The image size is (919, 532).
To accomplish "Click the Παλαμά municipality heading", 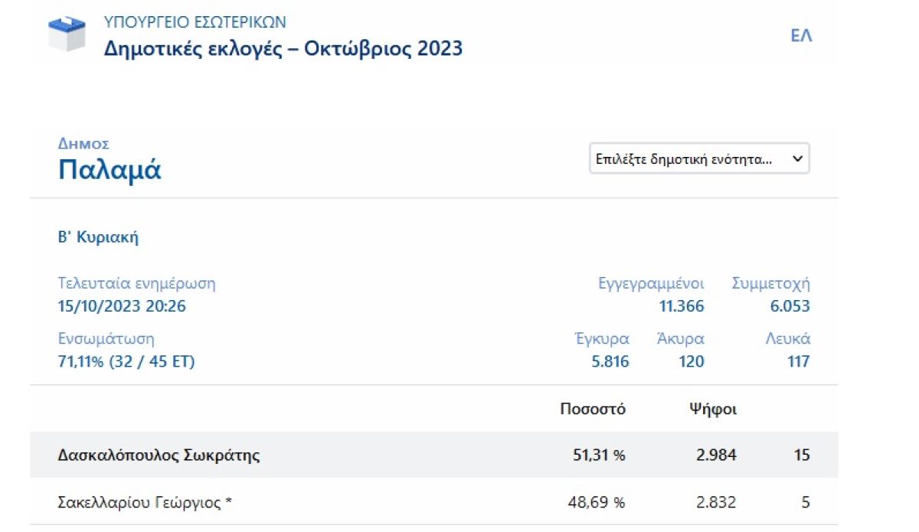I will 110,170.
